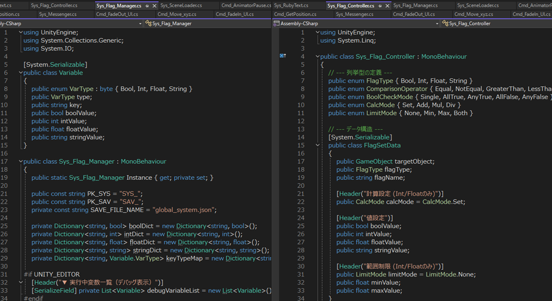Click the Sys_Flag_Controller class icon in navigation bar
Viewport: 552px width, 301px height.
[x=445, y=23]
